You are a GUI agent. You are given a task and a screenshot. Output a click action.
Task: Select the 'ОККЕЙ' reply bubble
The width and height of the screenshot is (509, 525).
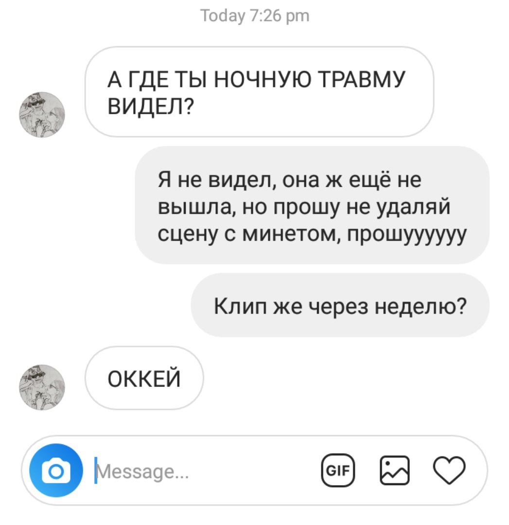click(x=144, y=378)
